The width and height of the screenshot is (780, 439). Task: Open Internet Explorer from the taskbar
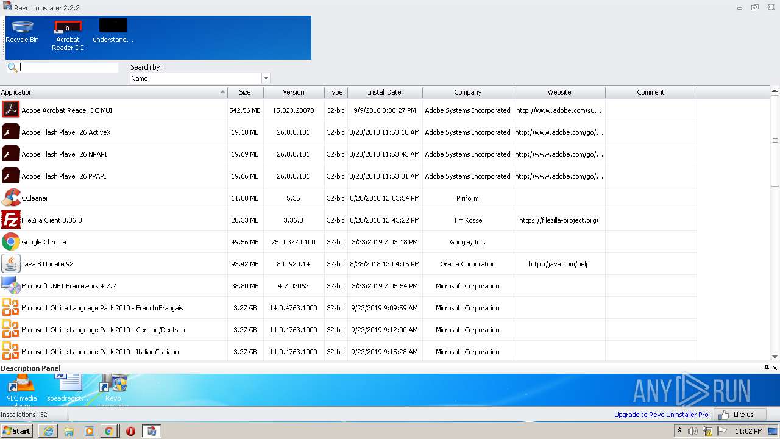pos(48,431)
